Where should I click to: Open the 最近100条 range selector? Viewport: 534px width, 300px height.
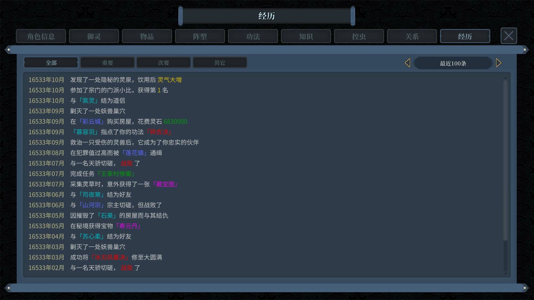[x=453, y=63]
